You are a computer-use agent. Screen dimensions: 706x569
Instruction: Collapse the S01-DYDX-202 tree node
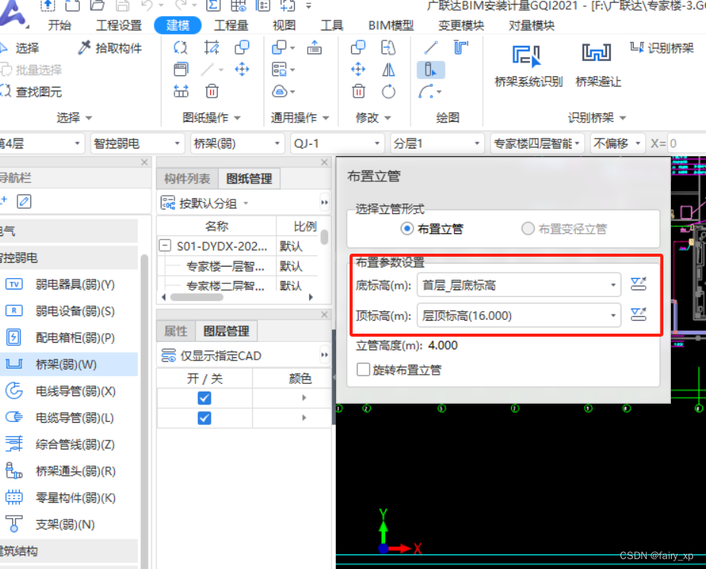coord(165,245)
